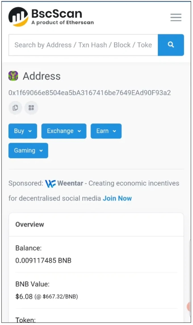The height and width of the screenshot is (325, 193).
Task: Expand the Buy dropdown
Action: [x=23, y=131]
